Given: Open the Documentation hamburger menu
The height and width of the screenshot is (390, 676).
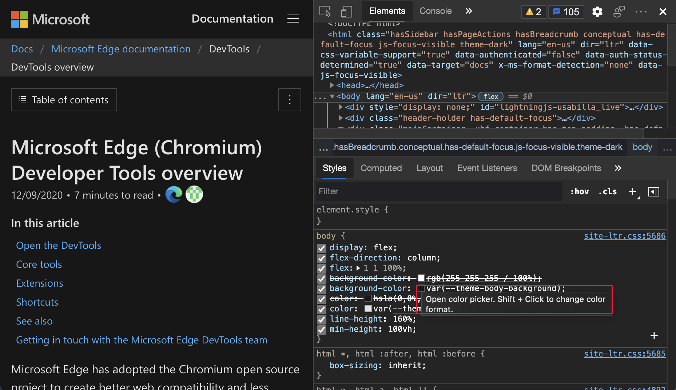Looking at the screenshot, I should tap(293, 19).
